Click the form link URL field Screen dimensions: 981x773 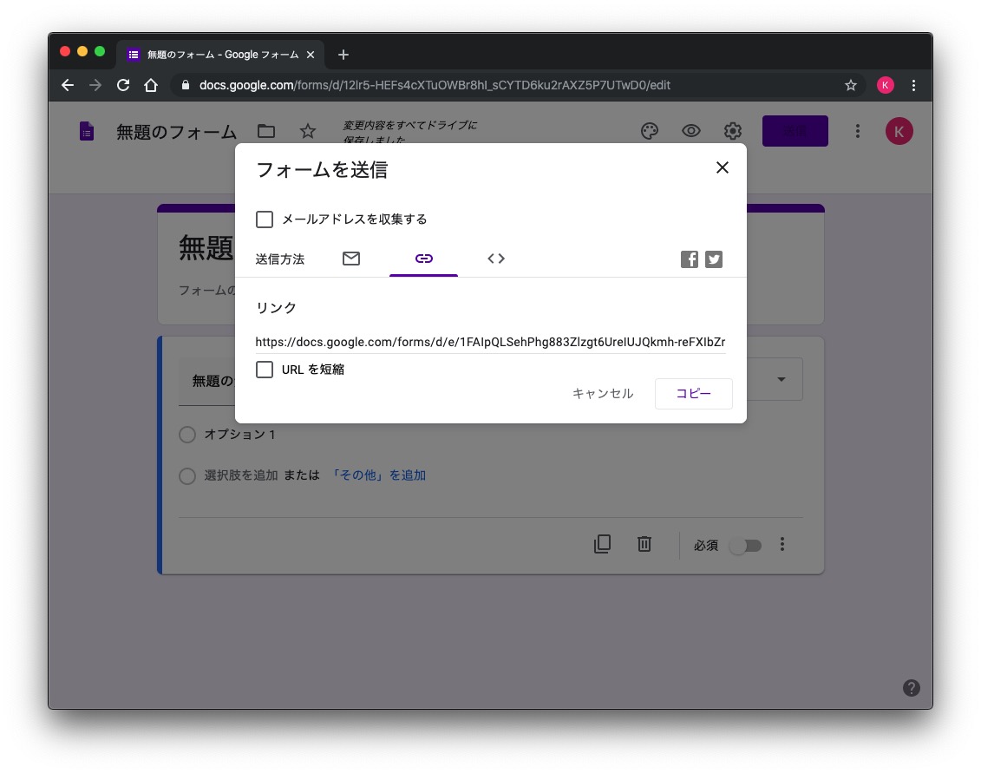(x=490, y=342)
